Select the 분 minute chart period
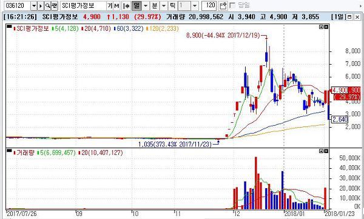Viewport: 364px width, 219px height. click(x=155, y=5)
